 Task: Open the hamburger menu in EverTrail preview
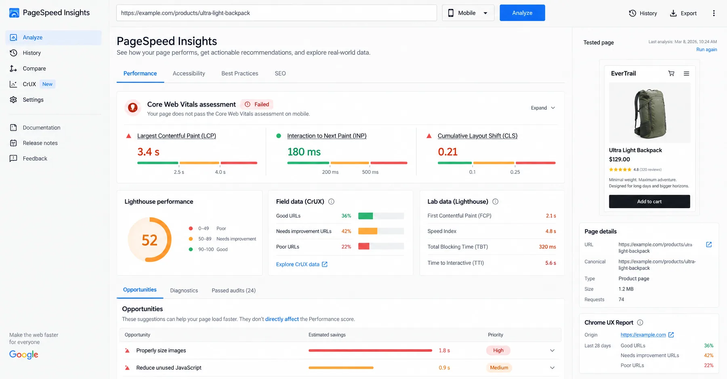[686, 74]
